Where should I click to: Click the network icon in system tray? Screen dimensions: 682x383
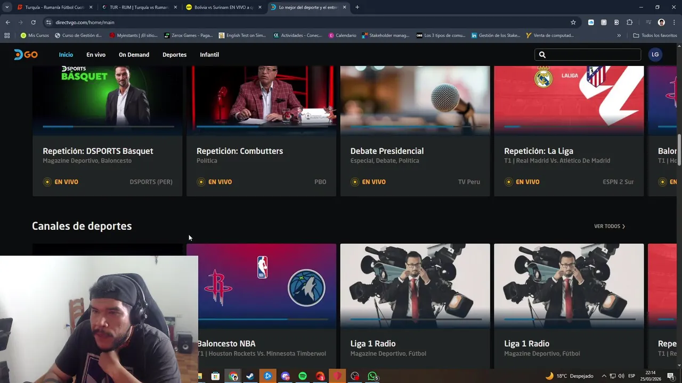pyautogui.click(x=612, y=376)
